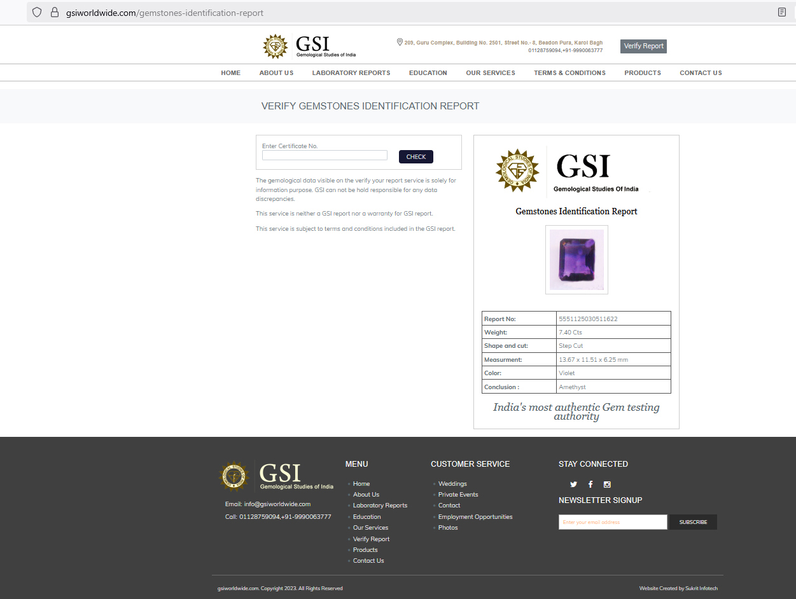This screenshot has width=796, height=599.
Task: Click the India's most authentic Gem testing tagline
Action: pyautogui.click(x=576, y=411)
